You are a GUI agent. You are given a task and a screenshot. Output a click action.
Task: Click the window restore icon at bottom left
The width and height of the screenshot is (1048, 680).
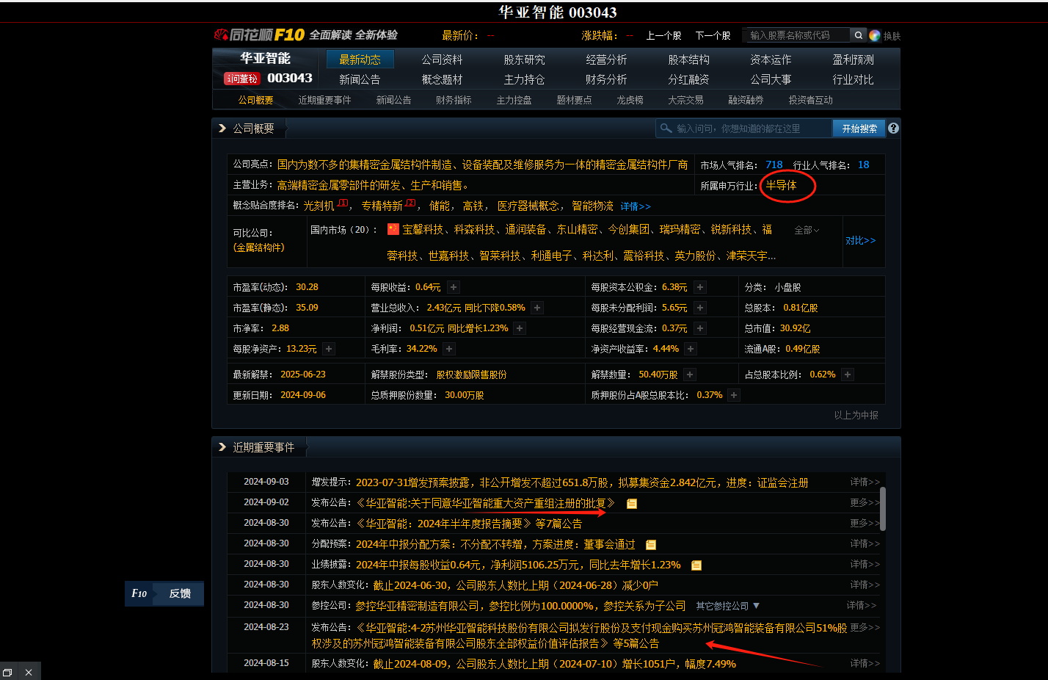point(7,672)
